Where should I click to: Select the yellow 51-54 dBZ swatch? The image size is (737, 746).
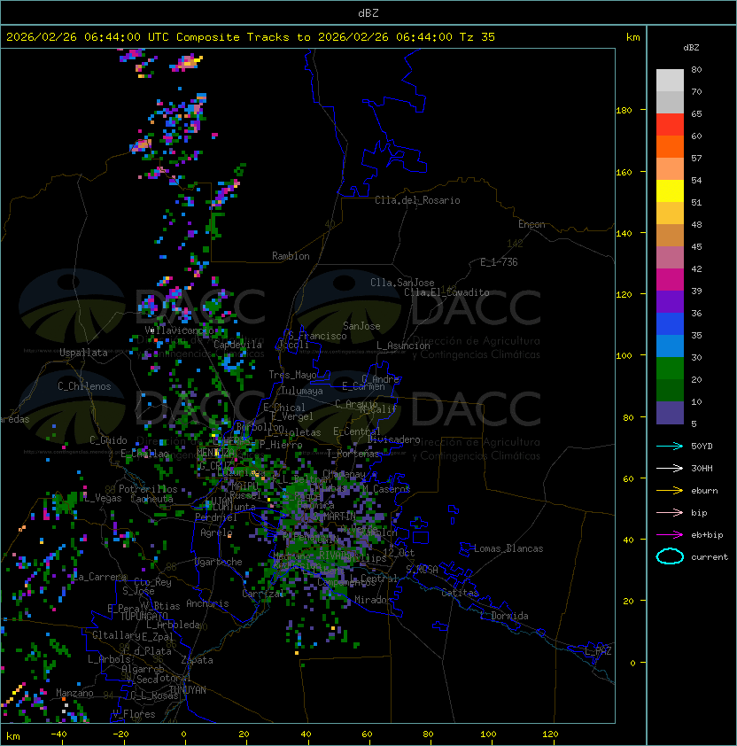(670, 190)
